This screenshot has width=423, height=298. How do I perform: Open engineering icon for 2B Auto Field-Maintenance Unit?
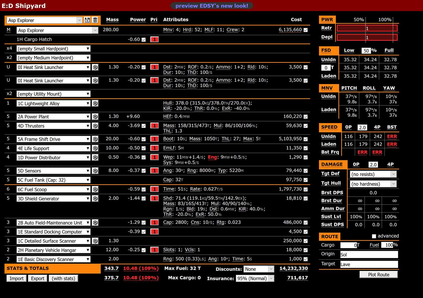(x=95, y=222)
